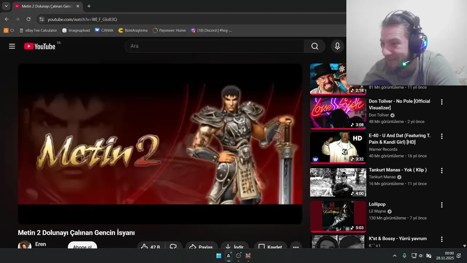Start voice search with the microphone icon
The height and width of the screenshot is (263, 467).
coord(337,46)
